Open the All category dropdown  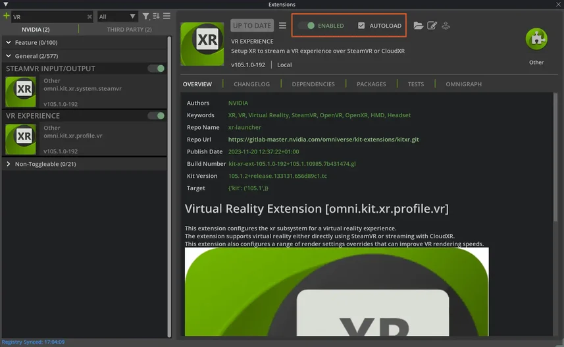click(117, 16)
